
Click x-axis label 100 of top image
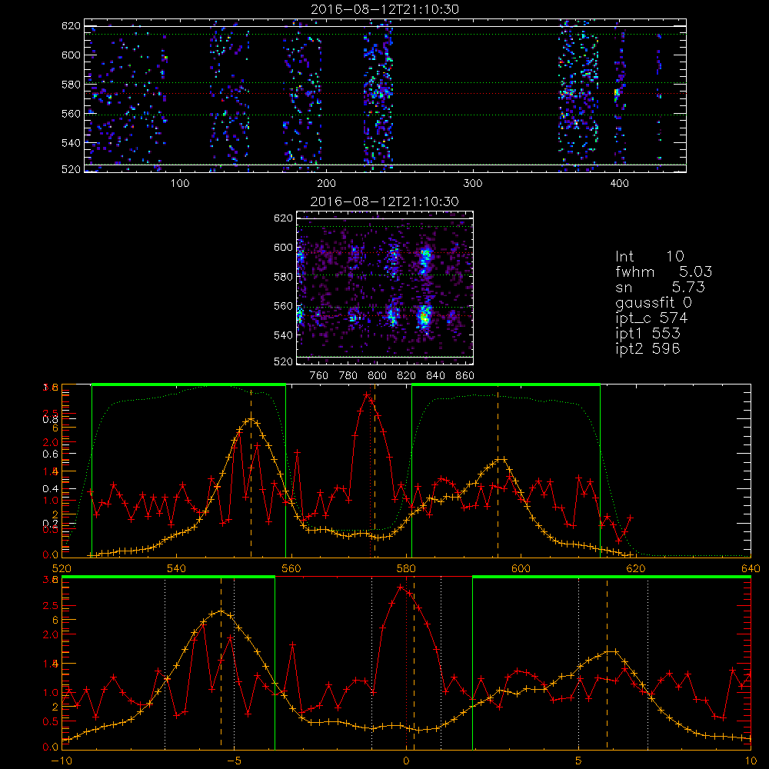point(180,184)
